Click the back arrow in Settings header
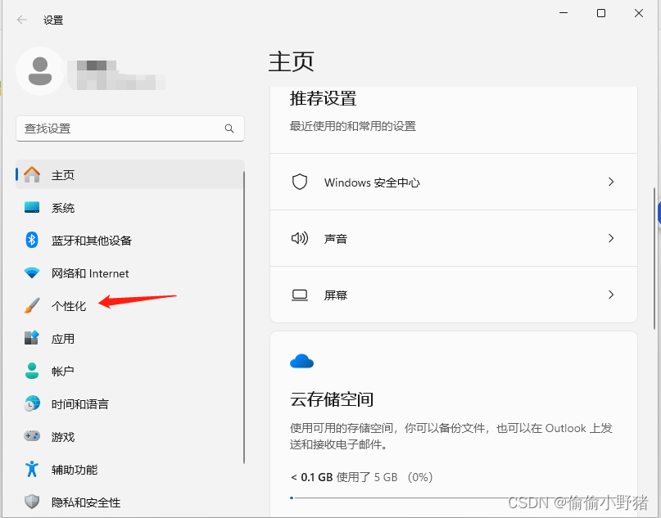 22,20
